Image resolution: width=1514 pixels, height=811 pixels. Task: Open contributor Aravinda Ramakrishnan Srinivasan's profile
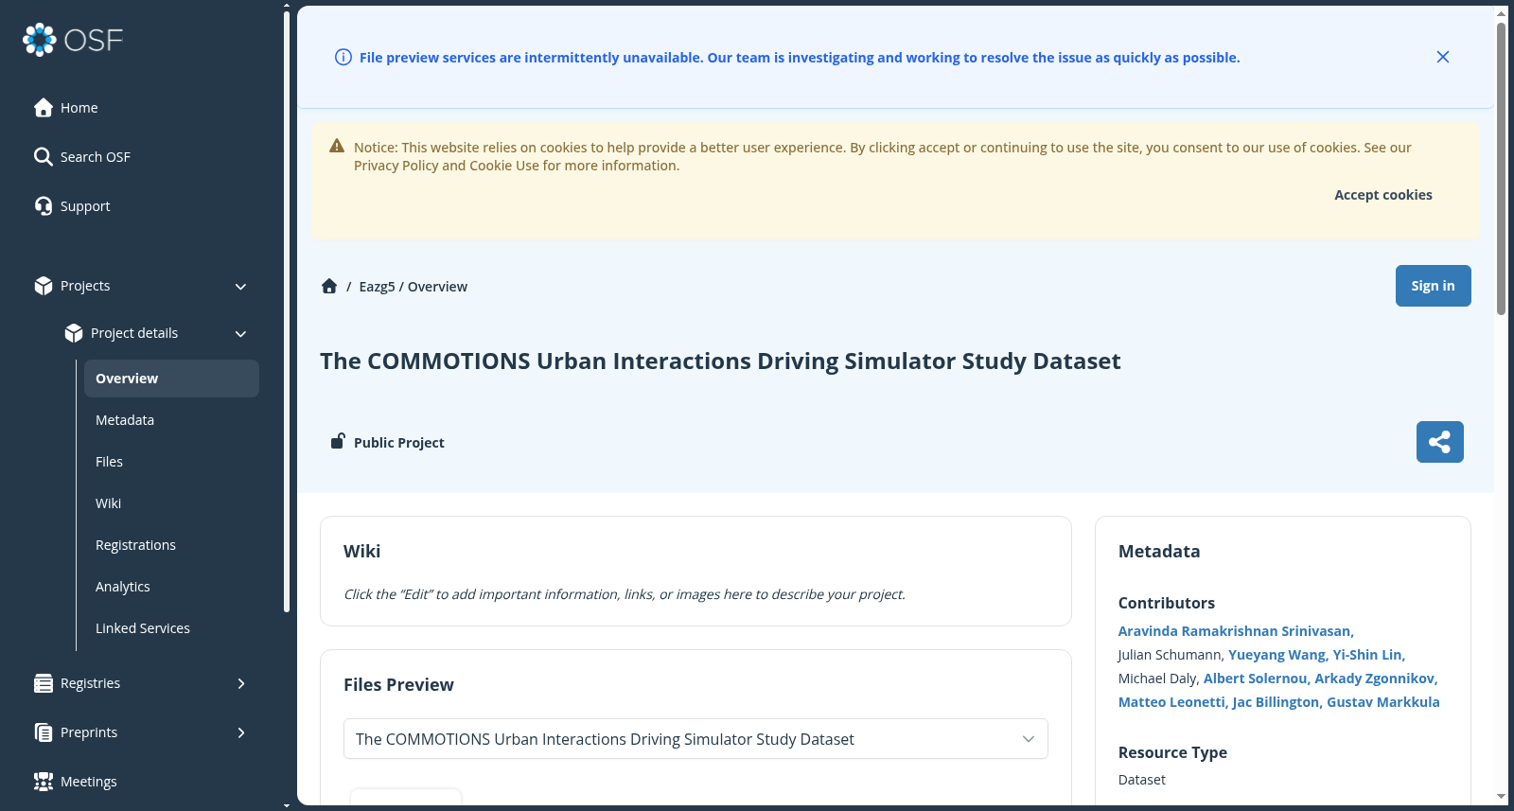pos(1236,631)
